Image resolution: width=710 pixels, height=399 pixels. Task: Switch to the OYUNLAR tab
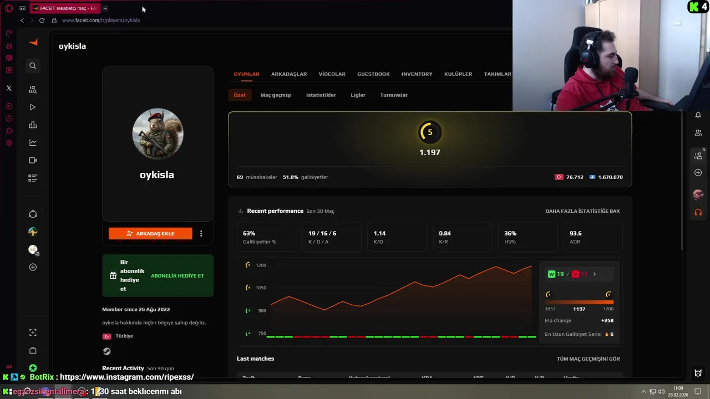coord(246,74)
